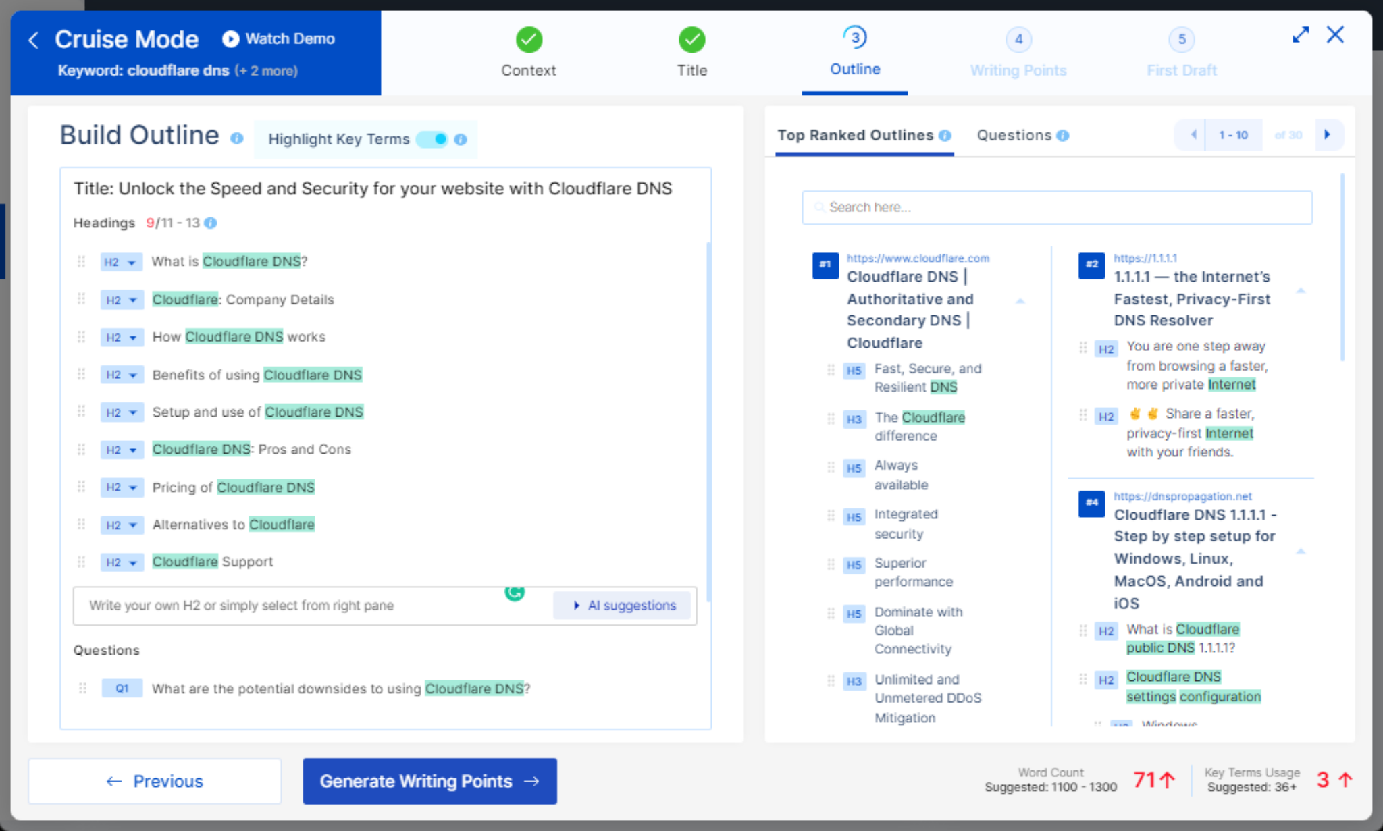1383x831 pixels.
Task: Click drag handle for 'Benefits of using Cloudflare DNS'
Action: point(81,374)
